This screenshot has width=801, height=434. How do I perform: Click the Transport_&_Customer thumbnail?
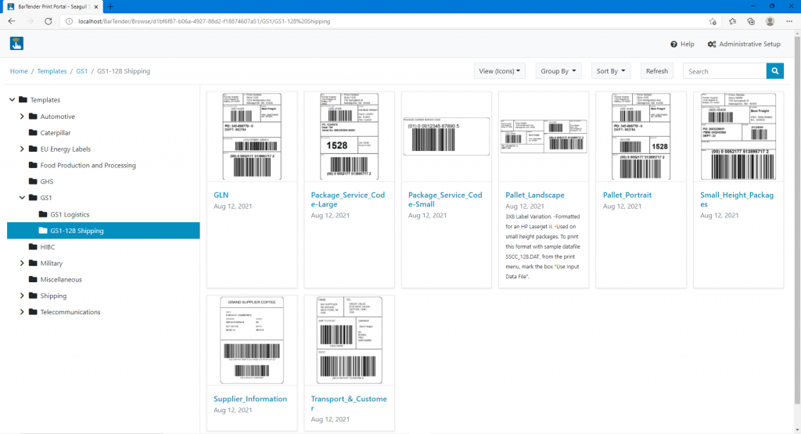[350, 340]
